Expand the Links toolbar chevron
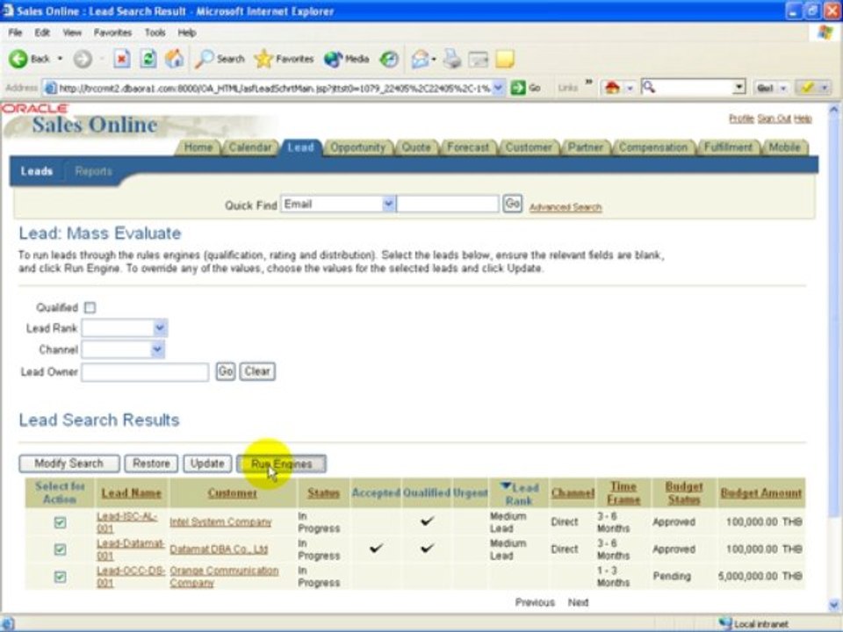This screenshot has height=632, width=843. coord(588,83)
